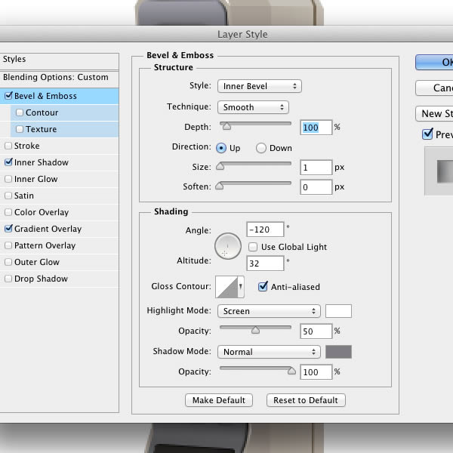This screenshot has width=453, height=453.
Task: Select the Down direction radio button
Action: [261, 148]
